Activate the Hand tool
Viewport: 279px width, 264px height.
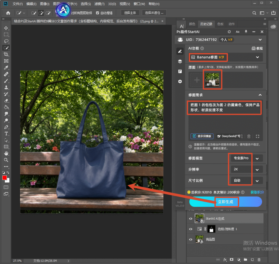pyautogui.click(x=6, y=153)
